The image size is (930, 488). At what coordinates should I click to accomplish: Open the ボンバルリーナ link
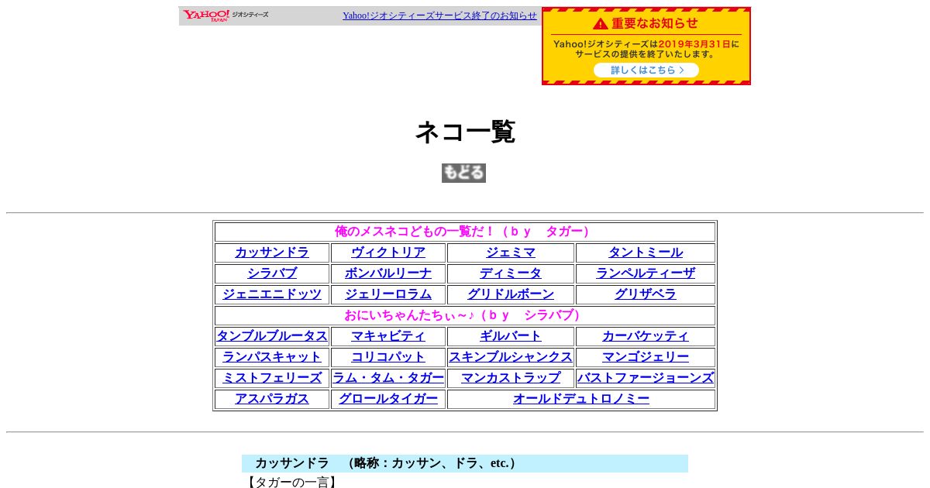click(388, 273)
